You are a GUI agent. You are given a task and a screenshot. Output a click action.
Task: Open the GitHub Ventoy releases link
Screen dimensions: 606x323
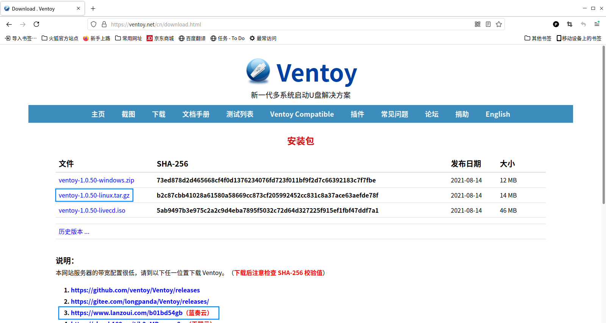135,290
